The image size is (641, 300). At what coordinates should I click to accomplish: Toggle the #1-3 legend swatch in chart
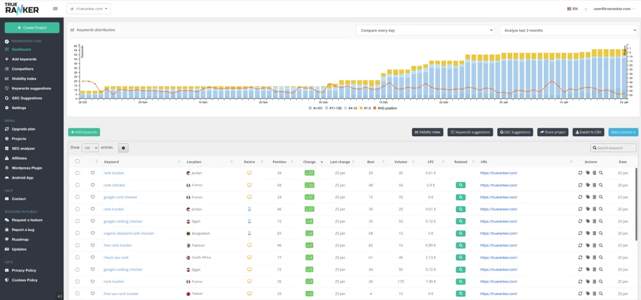[x=360, y=108]
